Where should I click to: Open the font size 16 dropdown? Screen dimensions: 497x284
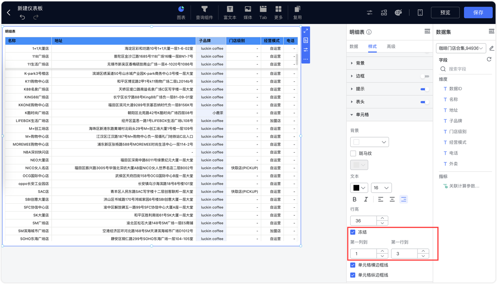pyautogui.click(x=381, y=188)
